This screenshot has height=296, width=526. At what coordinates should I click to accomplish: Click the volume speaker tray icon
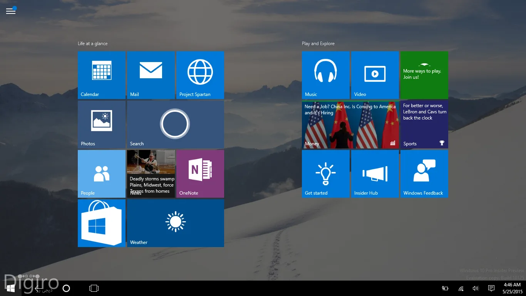point(476,288)
